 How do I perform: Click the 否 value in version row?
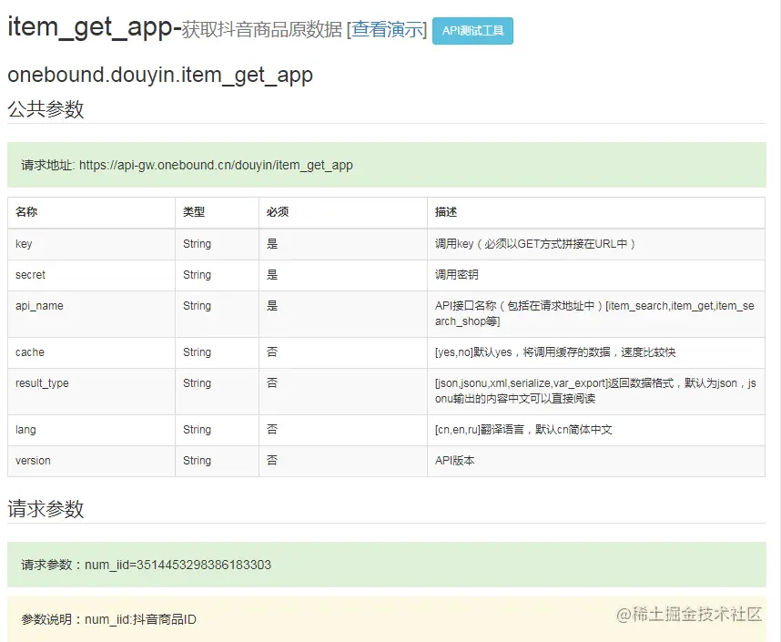[272, 460]
